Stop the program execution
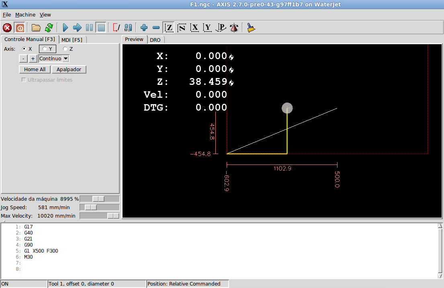The image size is (444, 288). 101,28
